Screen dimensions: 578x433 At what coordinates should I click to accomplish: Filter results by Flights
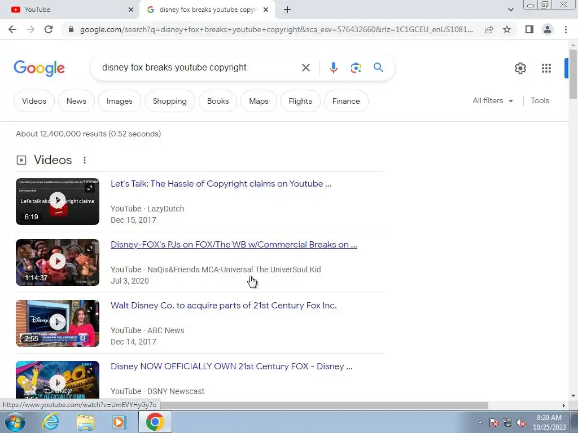[x=300, y=101]
